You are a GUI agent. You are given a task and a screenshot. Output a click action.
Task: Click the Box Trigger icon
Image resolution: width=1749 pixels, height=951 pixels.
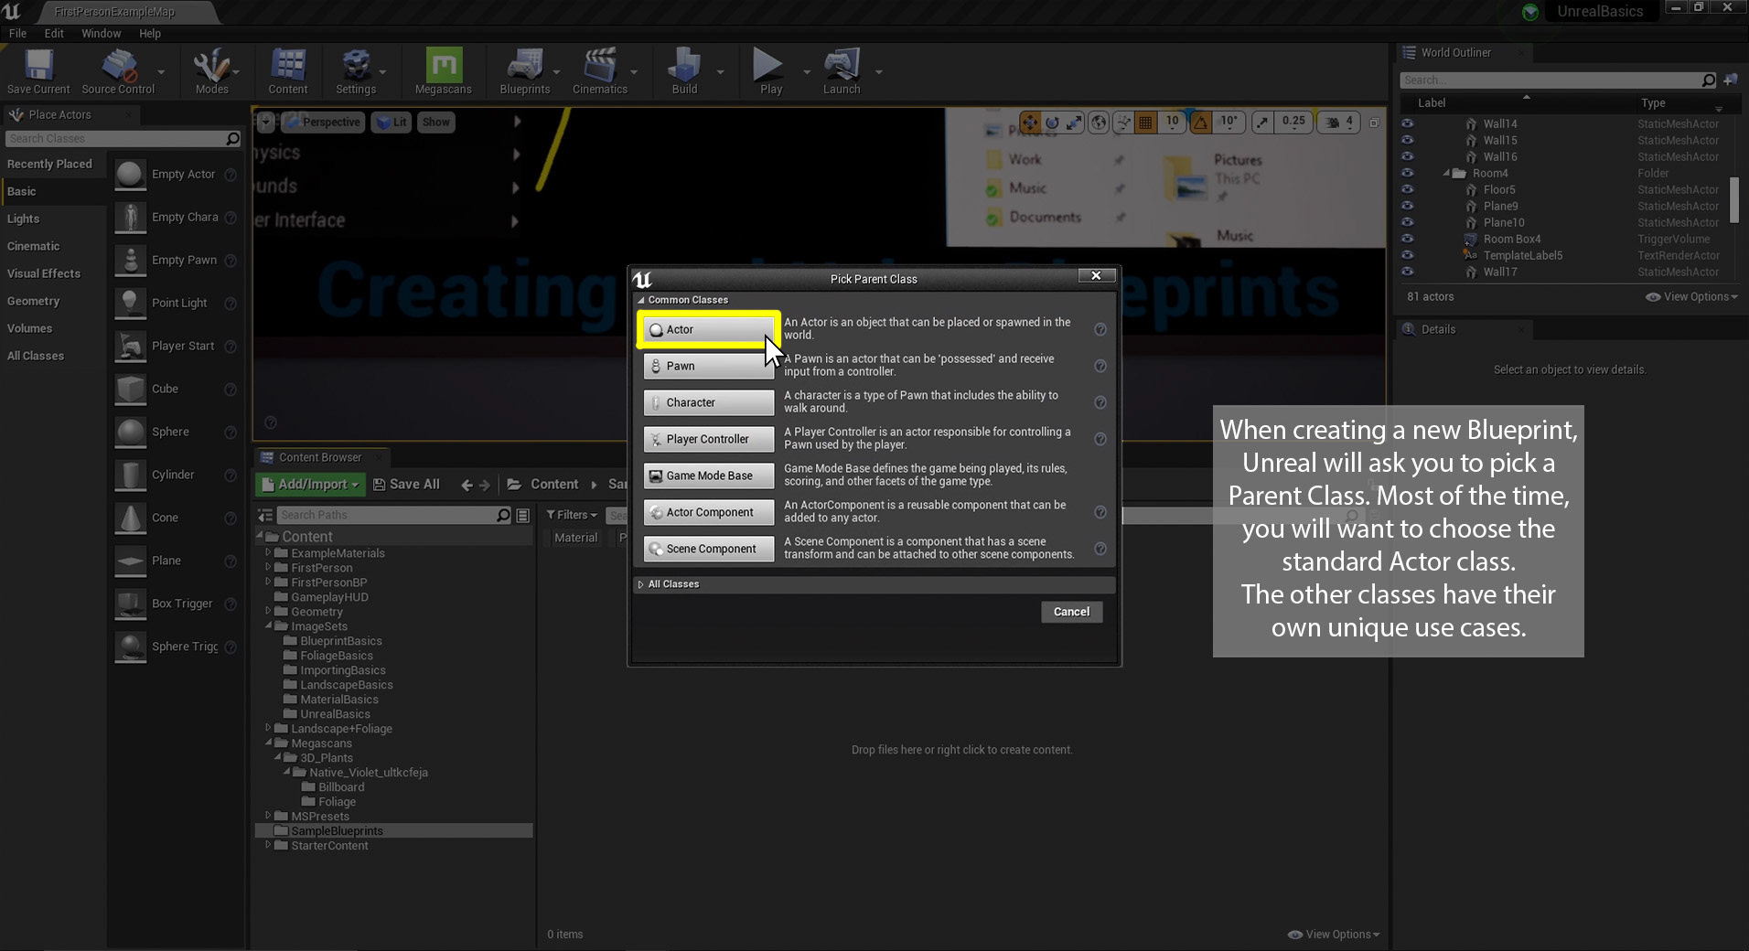131,604
